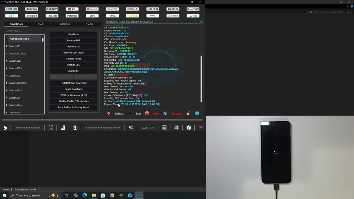The width and height of the screenshot is (354, 199).
Task: Click the Remove Lost Mode button
Action: click(74, 53)
